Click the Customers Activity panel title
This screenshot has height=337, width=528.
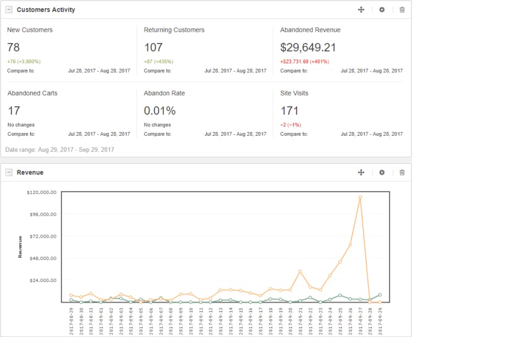click(46, 10)
